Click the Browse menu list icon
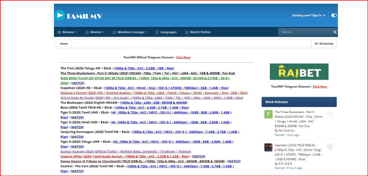 (59, 32)
